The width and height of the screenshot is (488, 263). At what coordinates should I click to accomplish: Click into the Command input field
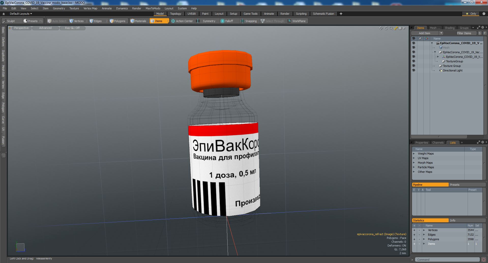[448, 260]
